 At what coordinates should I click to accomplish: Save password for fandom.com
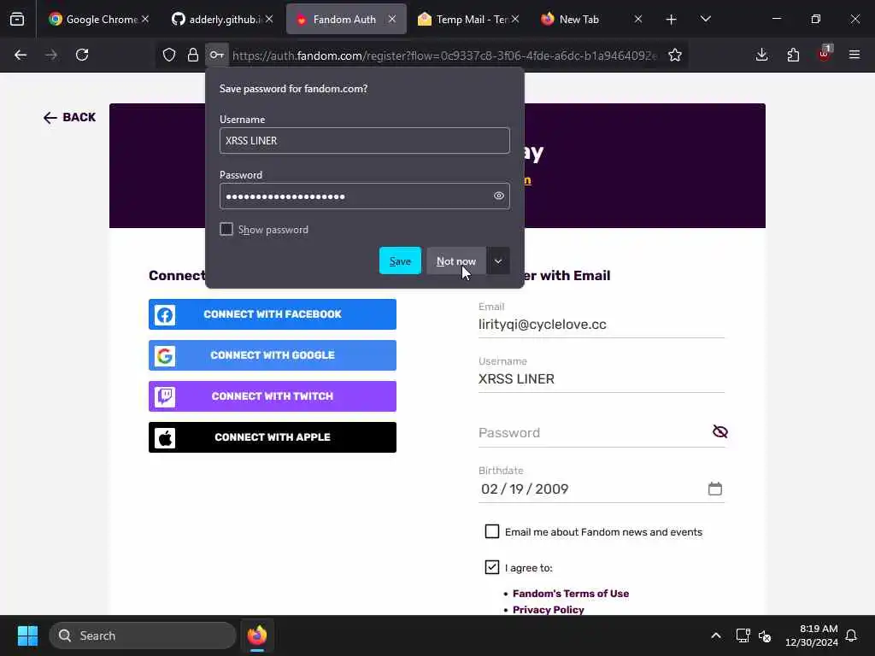tap(400, 261)
